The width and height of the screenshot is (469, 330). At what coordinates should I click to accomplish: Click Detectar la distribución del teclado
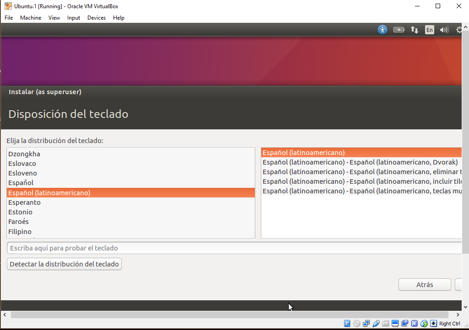(x=64, y=264)
